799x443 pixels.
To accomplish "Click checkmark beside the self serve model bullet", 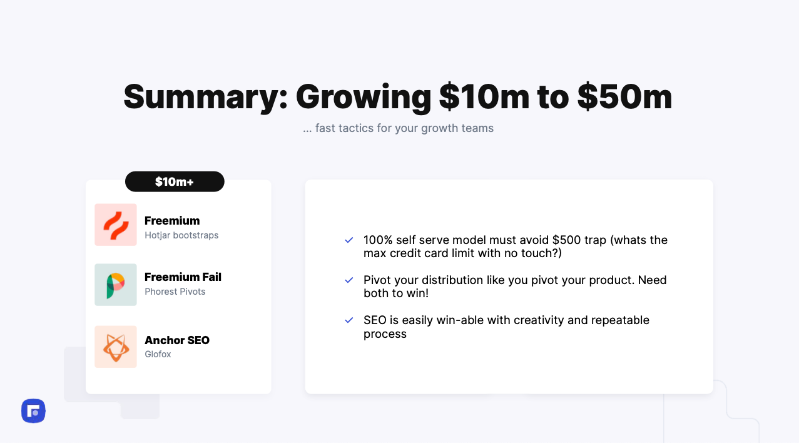I will pos(349,240).
